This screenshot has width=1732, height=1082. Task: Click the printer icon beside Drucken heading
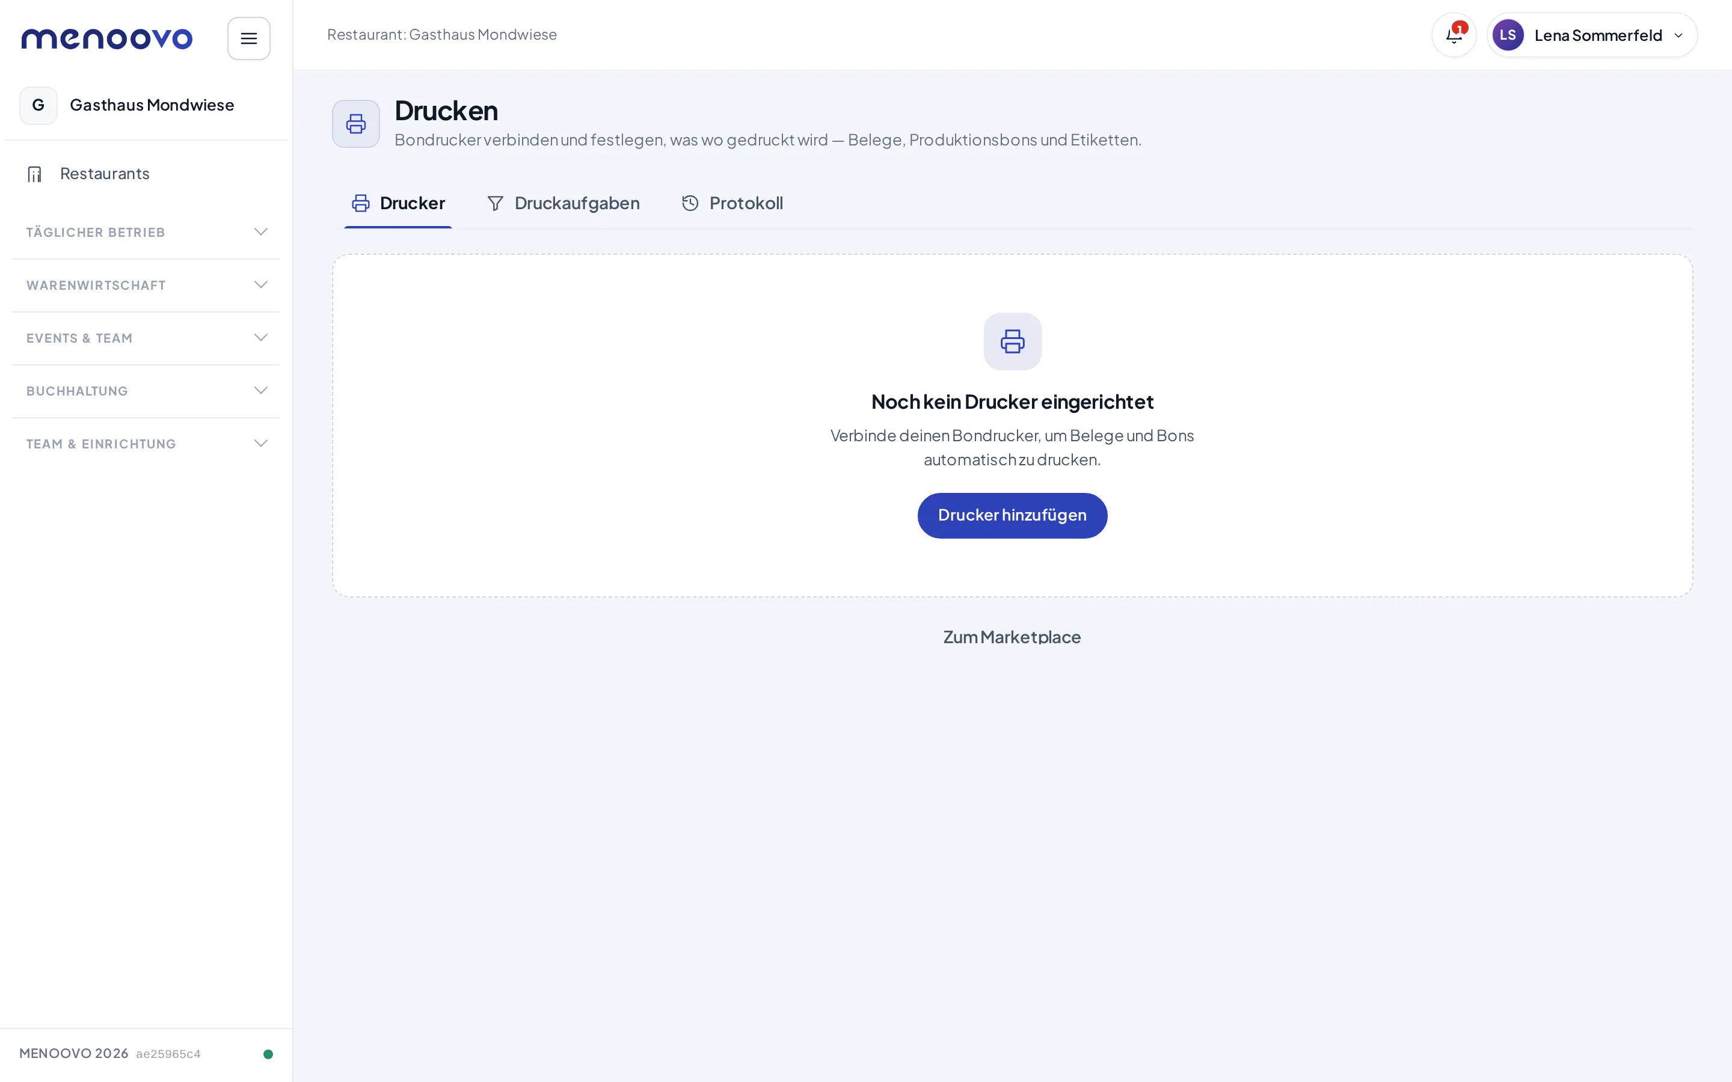pyautogui.click(x=355, y=124)
